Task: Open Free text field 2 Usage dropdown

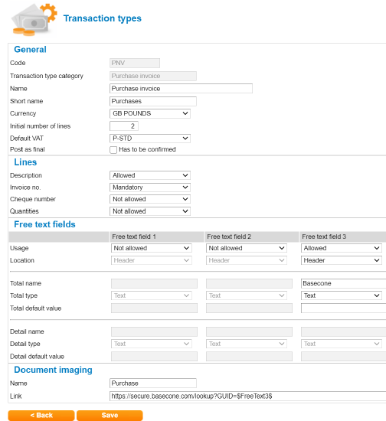Action: [x=247, y=248]
